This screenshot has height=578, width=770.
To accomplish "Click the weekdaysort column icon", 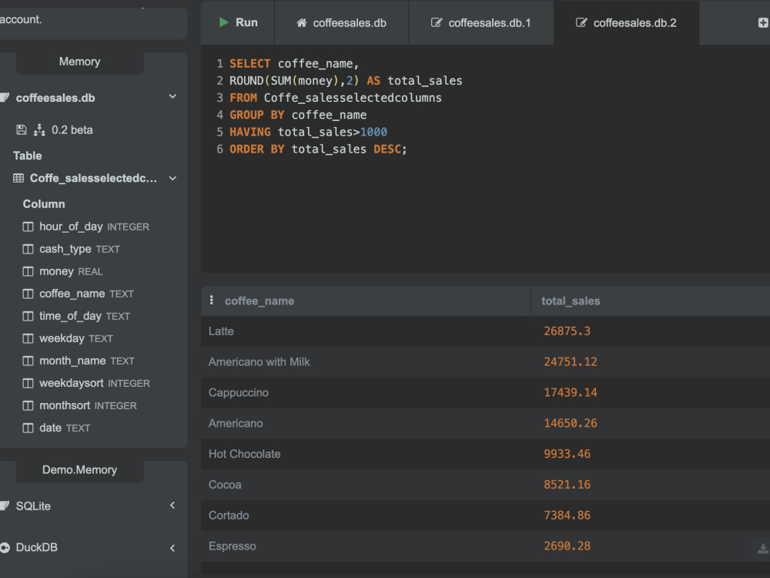I will 28,383.
